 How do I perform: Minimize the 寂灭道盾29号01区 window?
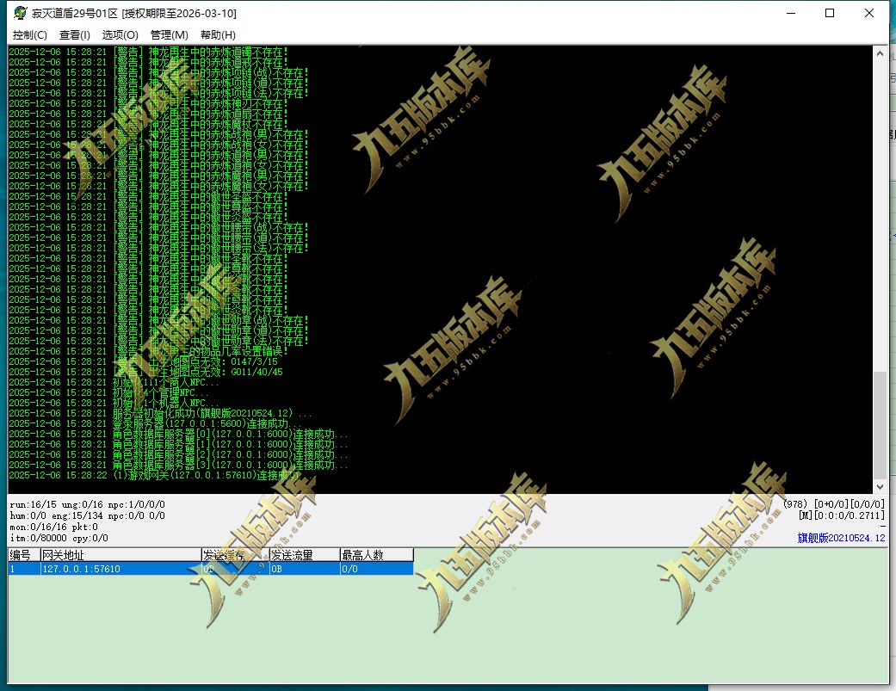tap(791, 13)
